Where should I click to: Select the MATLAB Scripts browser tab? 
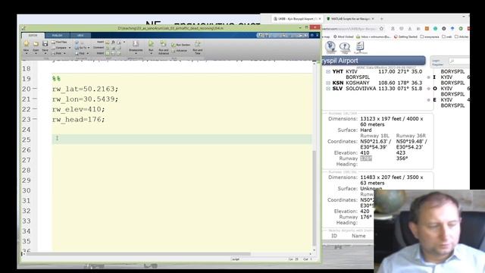[350, 19]
